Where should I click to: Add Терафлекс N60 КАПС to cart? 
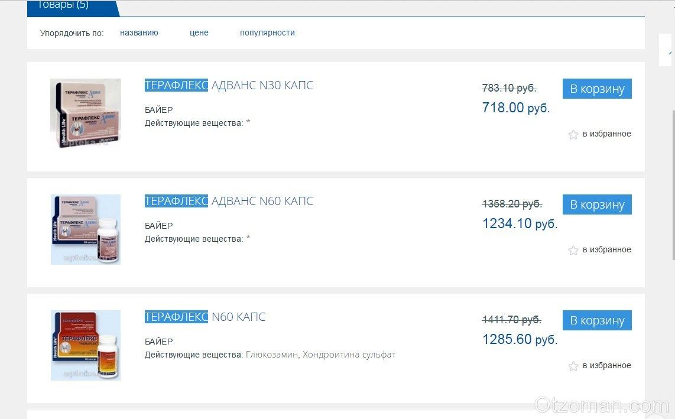tap(597, 320)
